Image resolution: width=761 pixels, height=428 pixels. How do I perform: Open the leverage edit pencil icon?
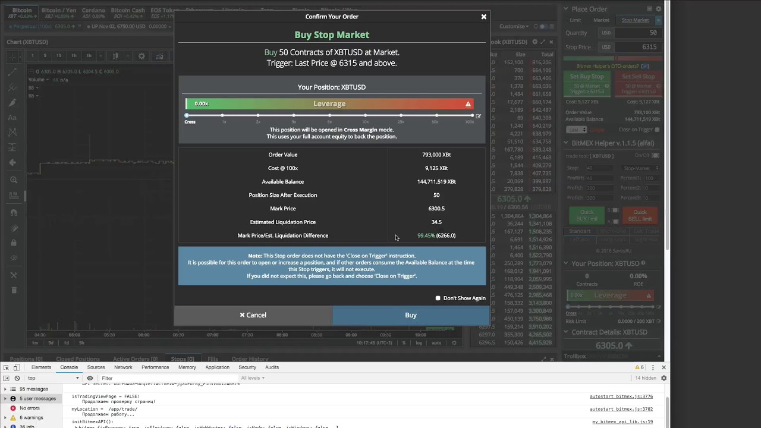pyautogui.click(x=478, y=117)
